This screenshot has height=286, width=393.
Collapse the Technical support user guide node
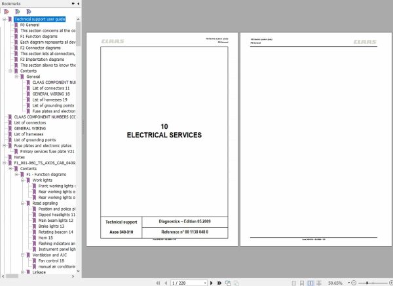pos(5,19)
